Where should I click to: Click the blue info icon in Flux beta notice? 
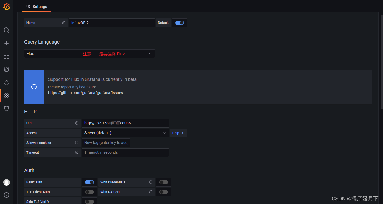click(x=34, y=87)
